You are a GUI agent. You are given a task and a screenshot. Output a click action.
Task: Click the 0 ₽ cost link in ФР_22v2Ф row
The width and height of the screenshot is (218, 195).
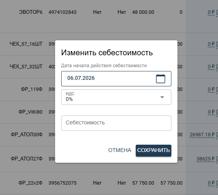[x=211, y=183]
